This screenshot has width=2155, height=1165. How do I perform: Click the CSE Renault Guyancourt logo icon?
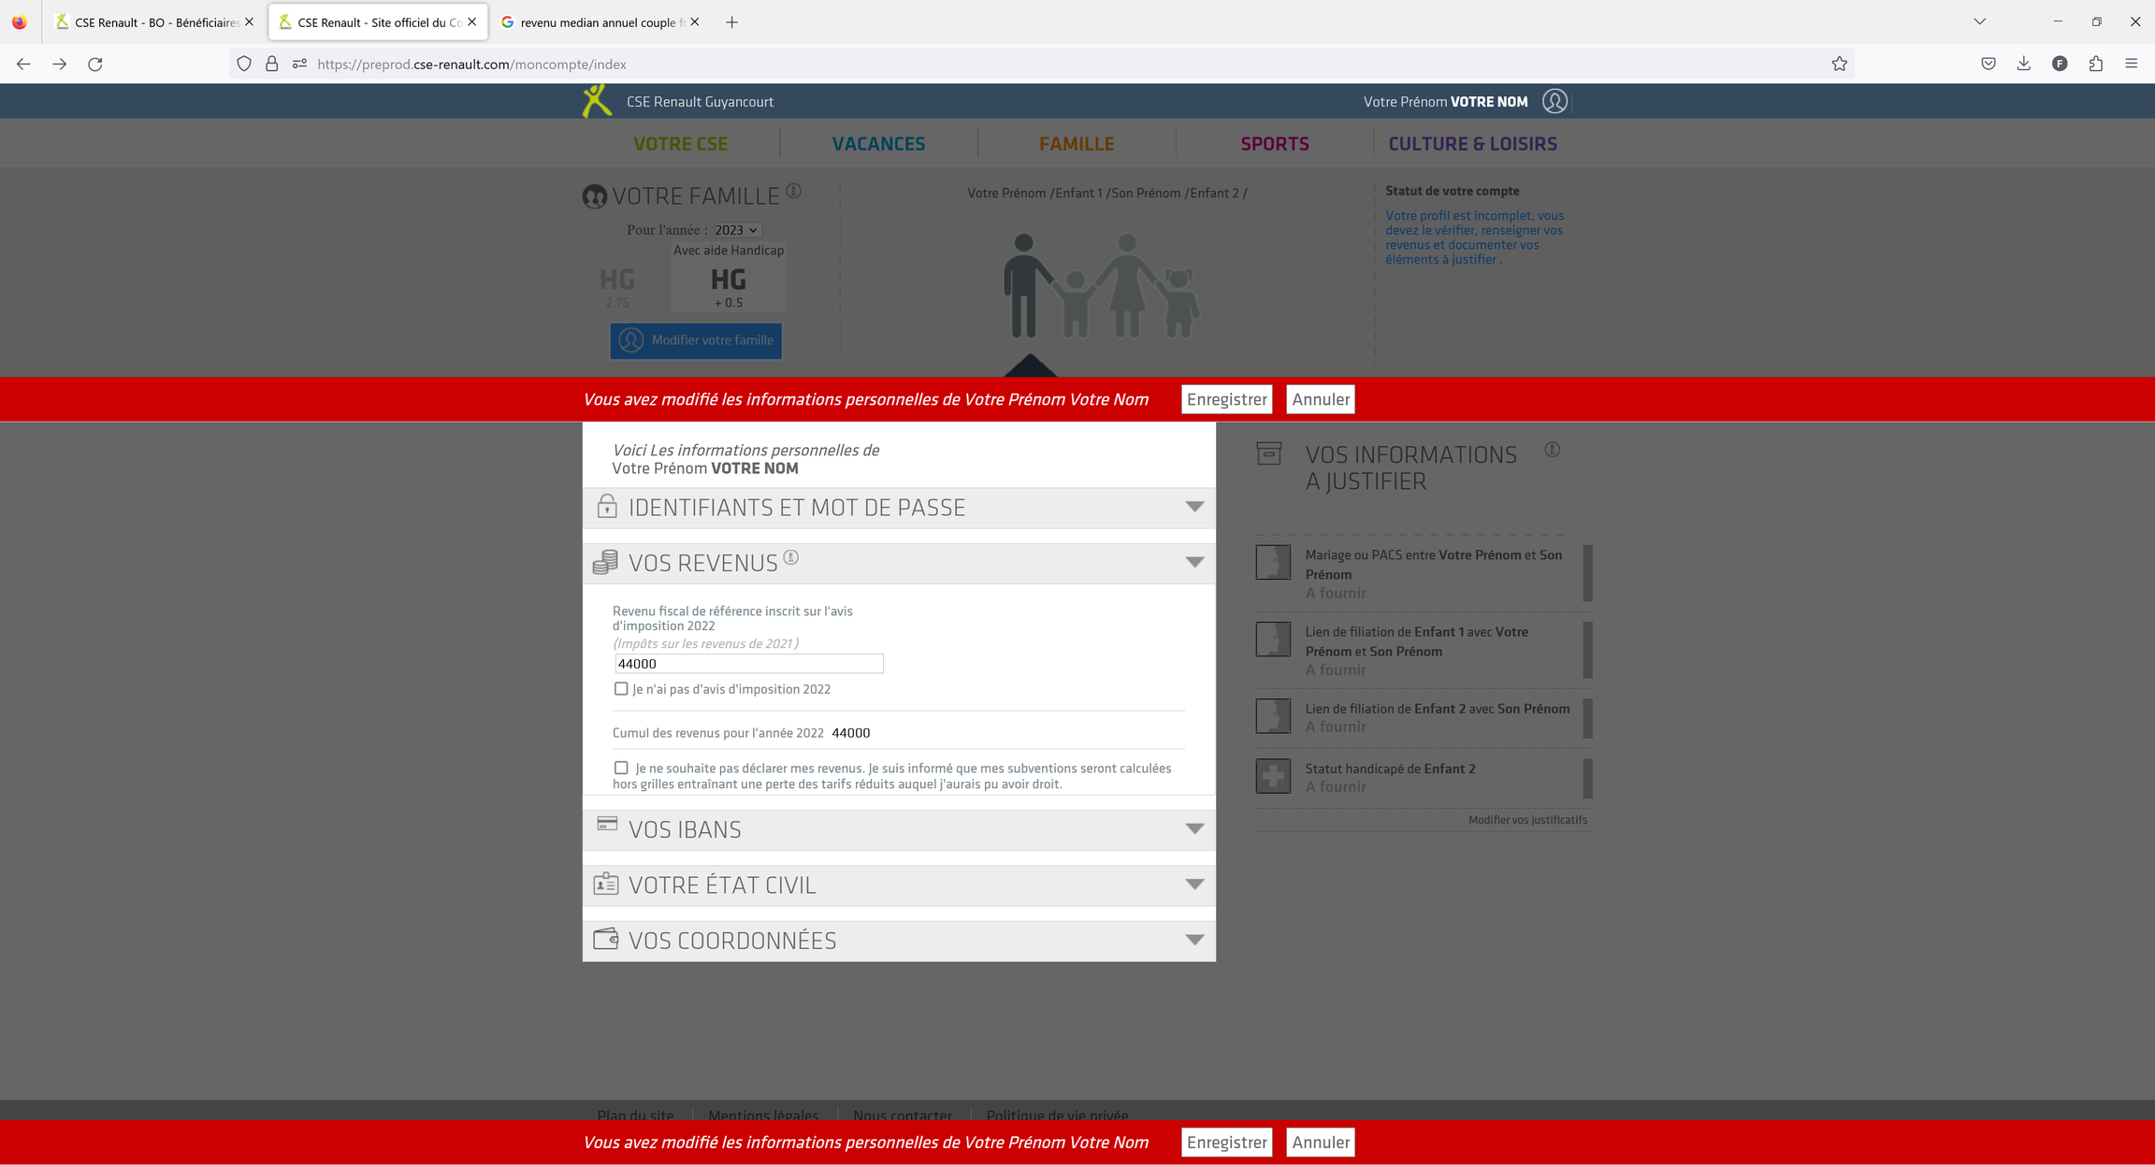tap(597, 101)
